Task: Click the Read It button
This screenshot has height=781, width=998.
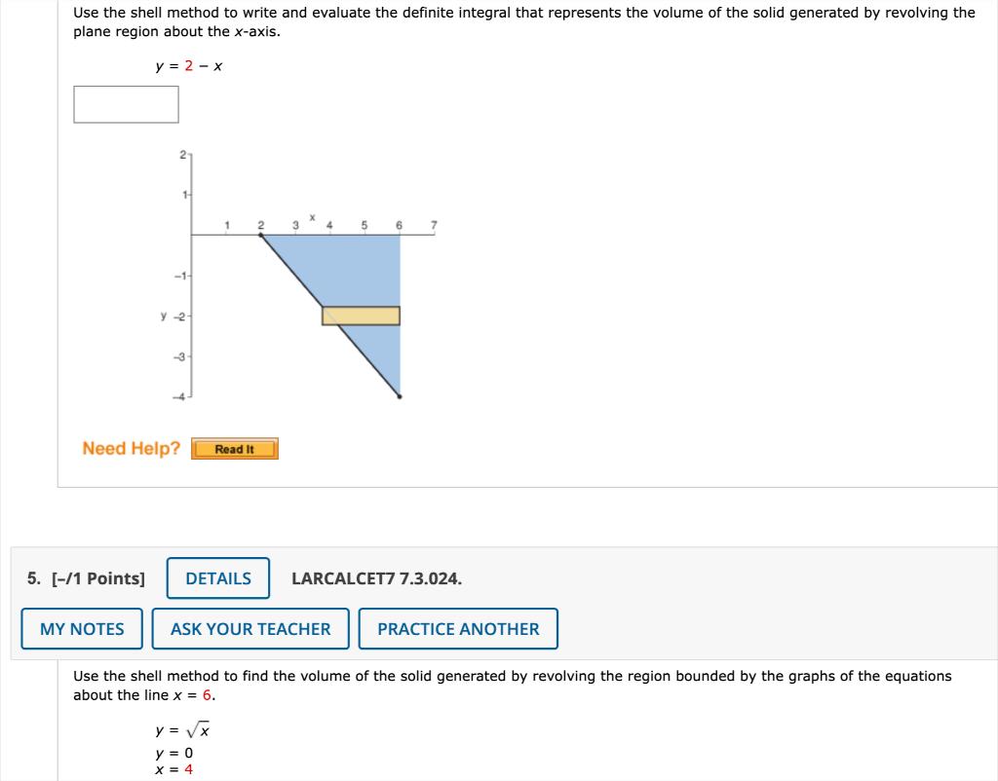Action: tap(234, 449)
